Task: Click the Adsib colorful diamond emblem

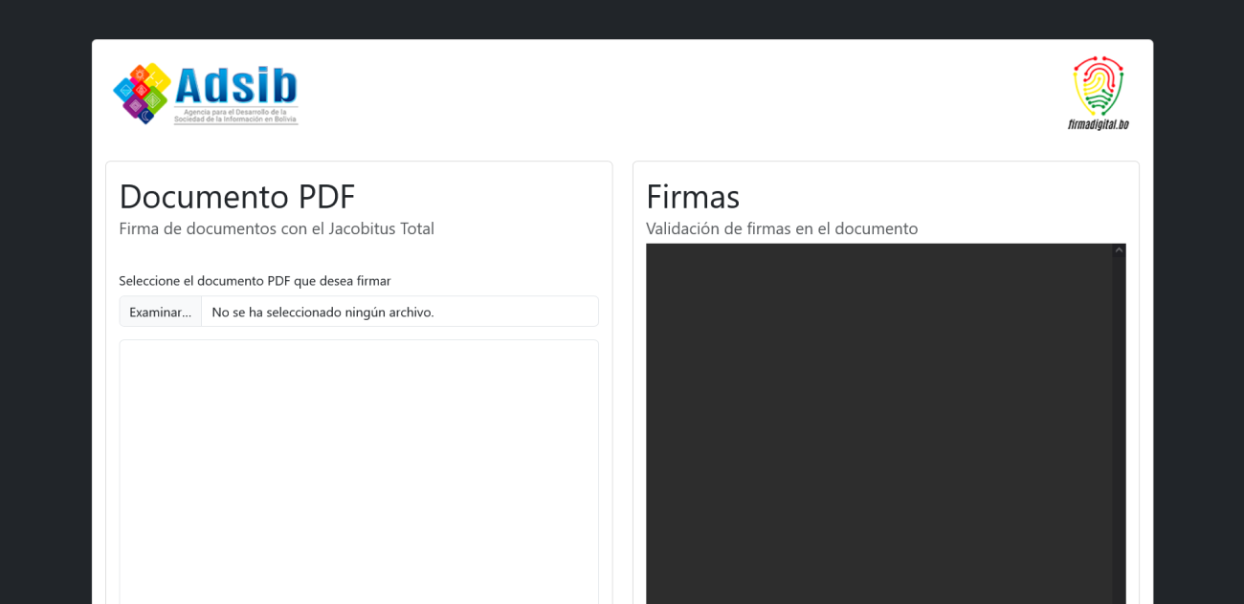Action: click(142, 93)
